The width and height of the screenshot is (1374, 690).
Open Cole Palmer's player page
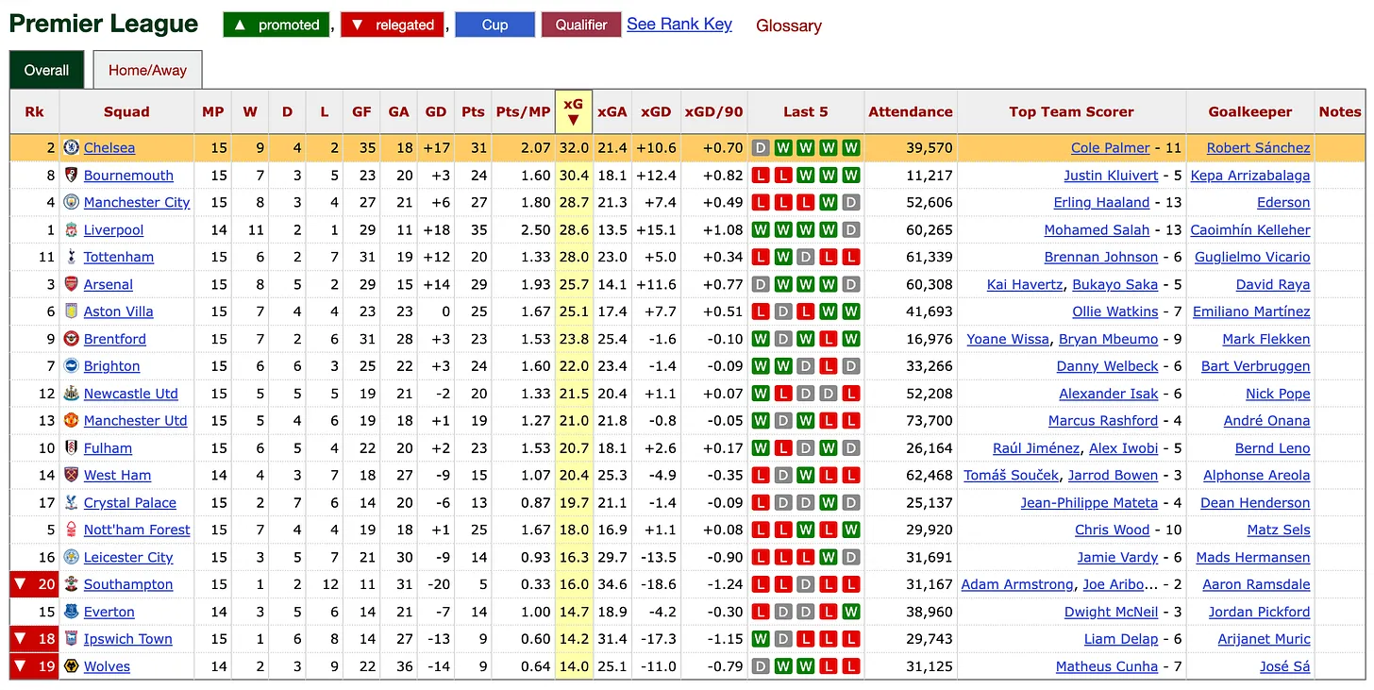click(x=1111, y=147)
